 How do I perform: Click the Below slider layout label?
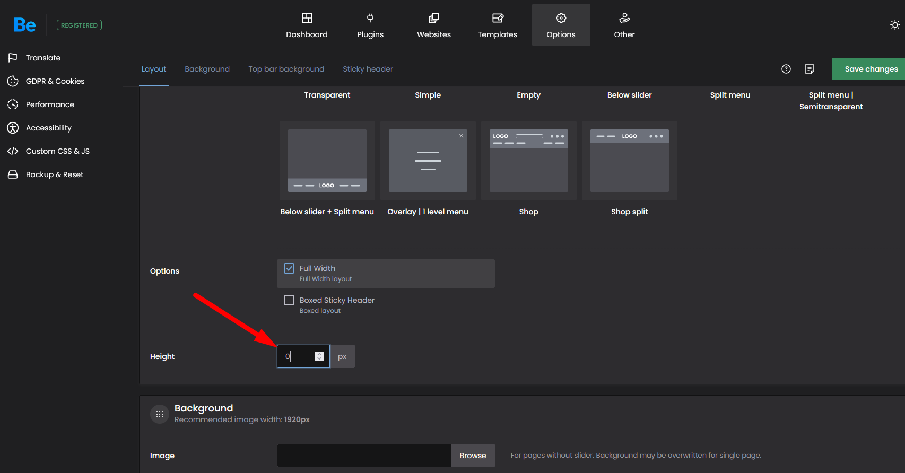(630, 95)
